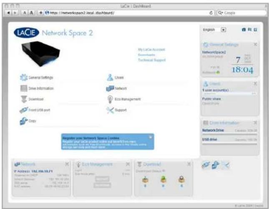Click 'Public share' in the Users widget

pyautogui.click(x=211, y=99)
